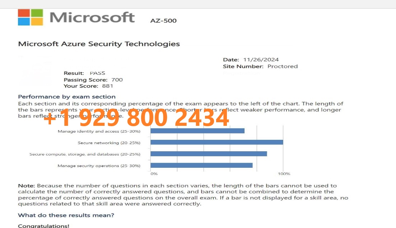This screenshot has width=396, height=228.
Task: Click the Secure compute, storage, and databases bar
Action: tap(209, 153)
